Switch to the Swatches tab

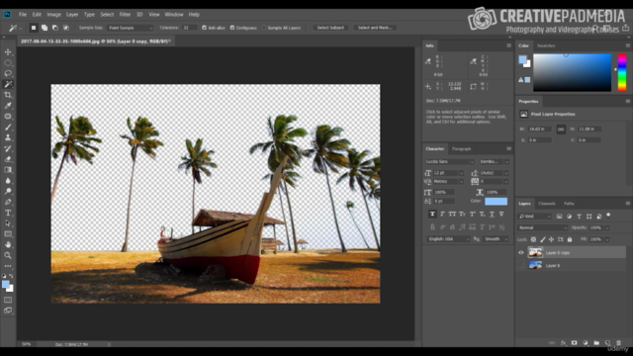(x=546, y=45)
